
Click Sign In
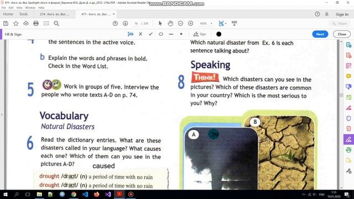[342, 14]
